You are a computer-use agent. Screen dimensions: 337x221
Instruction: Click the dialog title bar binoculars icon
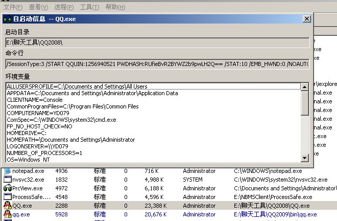point(7,19)
